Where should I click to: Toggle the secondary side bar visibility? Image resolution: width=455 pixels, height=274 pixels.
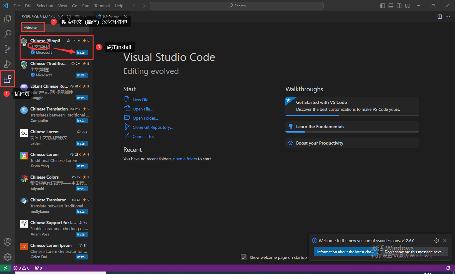pyautogui.click(x=399, y=6)
